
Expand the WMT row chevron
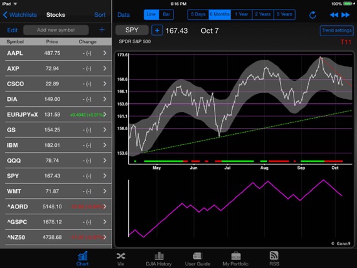tap(105, 191)
